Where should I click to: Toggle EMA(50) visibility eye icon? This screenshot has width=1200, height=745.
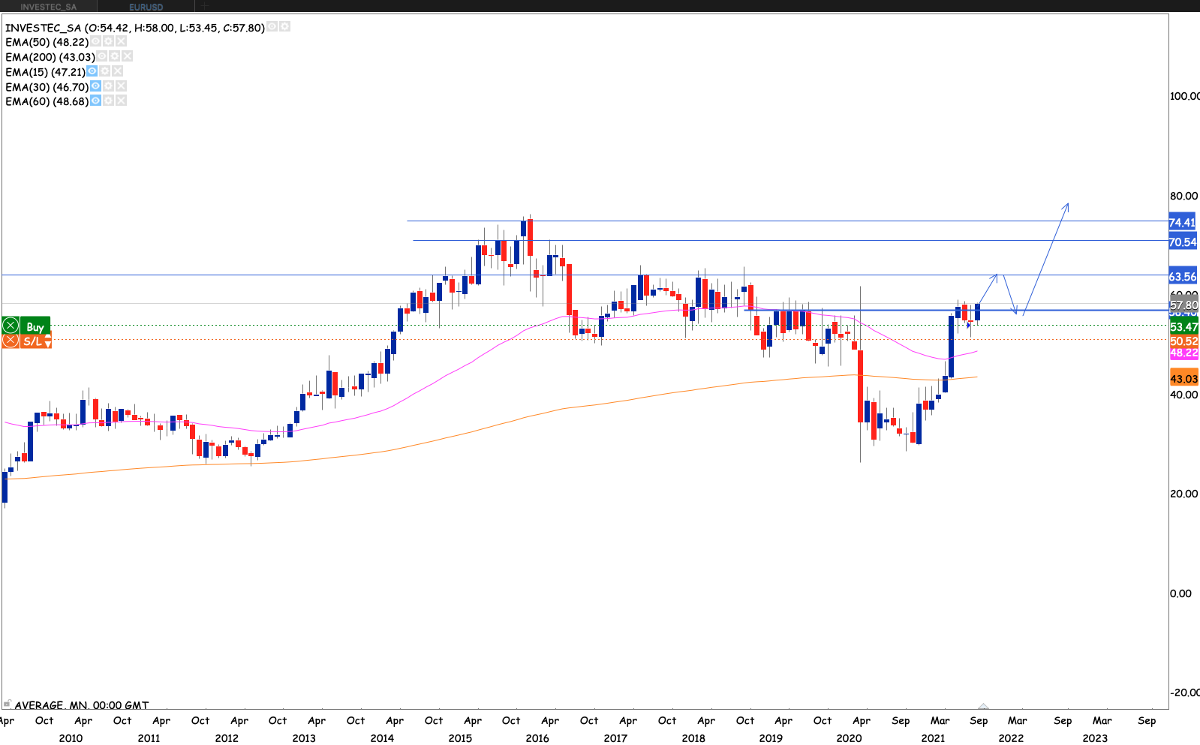95,42
